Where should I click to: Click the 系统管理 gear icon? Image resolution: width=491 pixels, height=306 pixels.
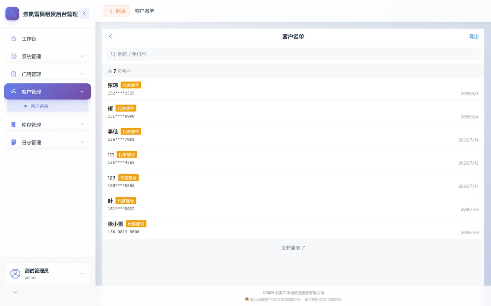13,56
